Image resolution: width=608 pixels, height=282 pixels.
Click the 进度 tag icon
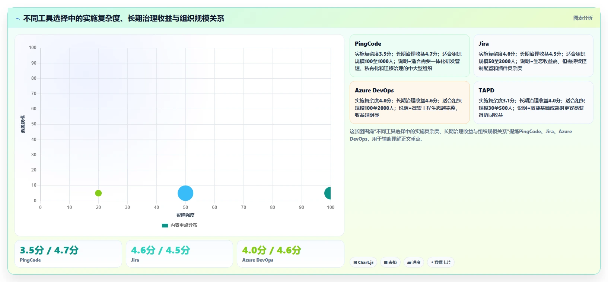pyautogui.click(x=409, y=262)
